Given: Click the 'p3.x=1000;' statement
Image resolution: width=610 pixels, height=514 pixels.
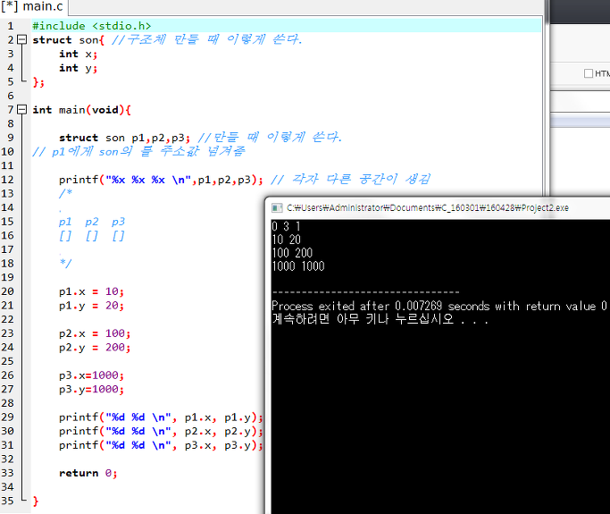Looking at the screenshot, I should 91,375.
